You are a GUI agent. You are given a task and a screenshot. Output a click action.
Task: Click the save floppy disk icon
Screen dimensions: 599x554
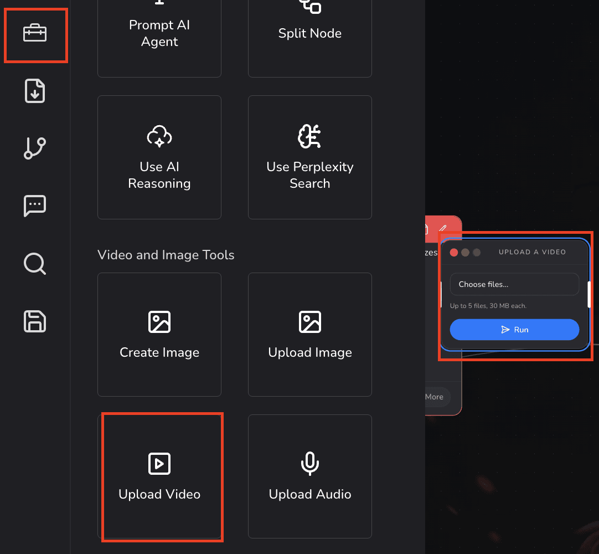(35, 321)
